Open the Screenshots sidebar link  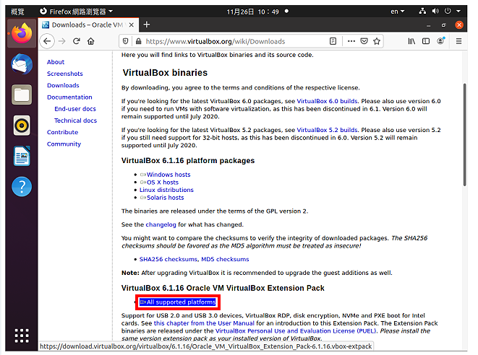(64, 74)
